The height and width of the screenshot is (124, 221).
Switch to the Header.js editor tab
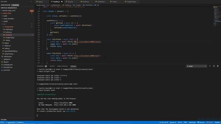click(x=56, y=2)
